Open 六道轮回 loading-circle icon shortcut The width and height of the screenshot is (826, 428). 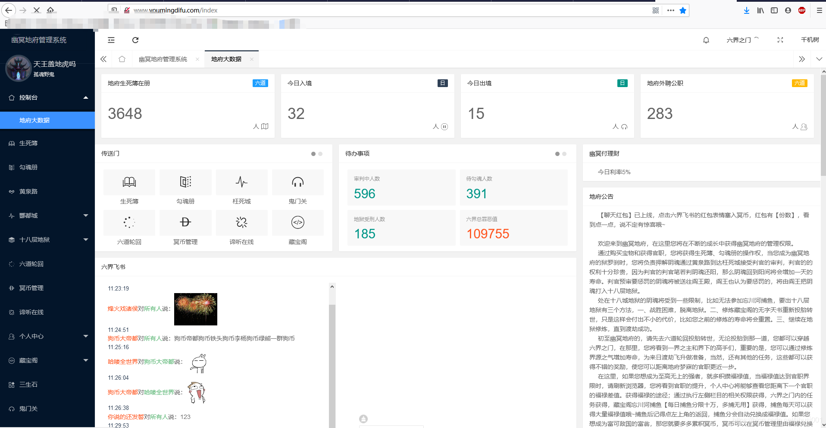pyautogui.click(x=129, y=222)
